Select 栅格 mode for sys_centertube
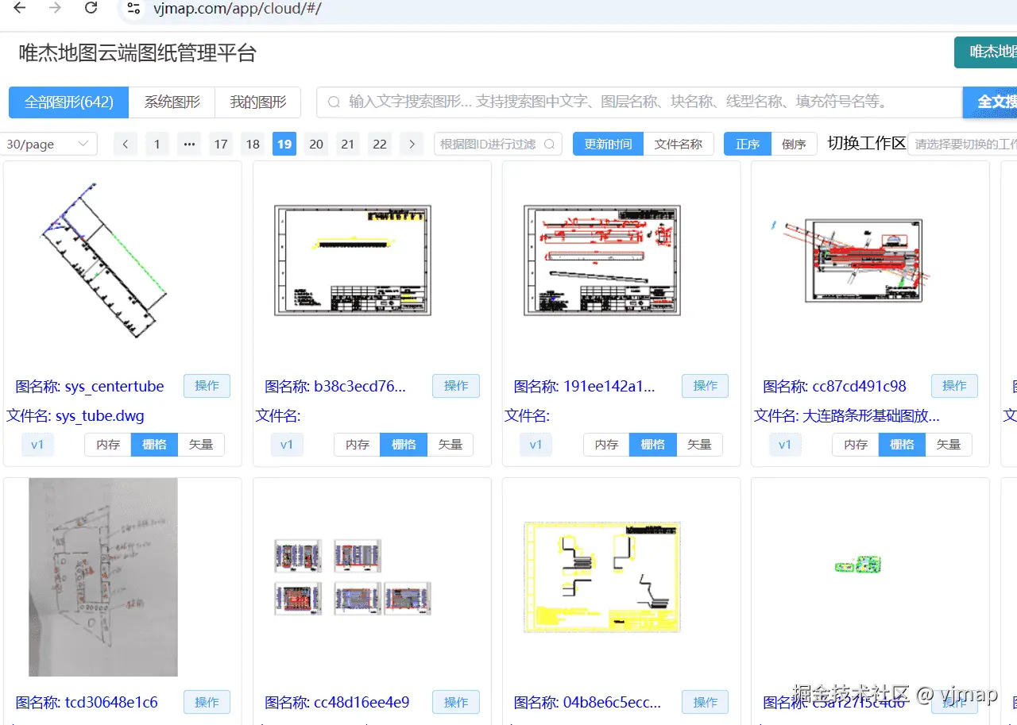The width and height of the screenshot is (1017, 725). 154,445
